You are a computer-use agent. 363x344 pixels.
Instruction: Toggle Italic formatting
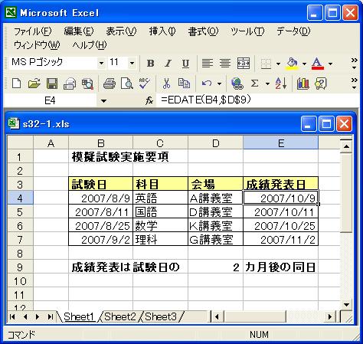168,63
